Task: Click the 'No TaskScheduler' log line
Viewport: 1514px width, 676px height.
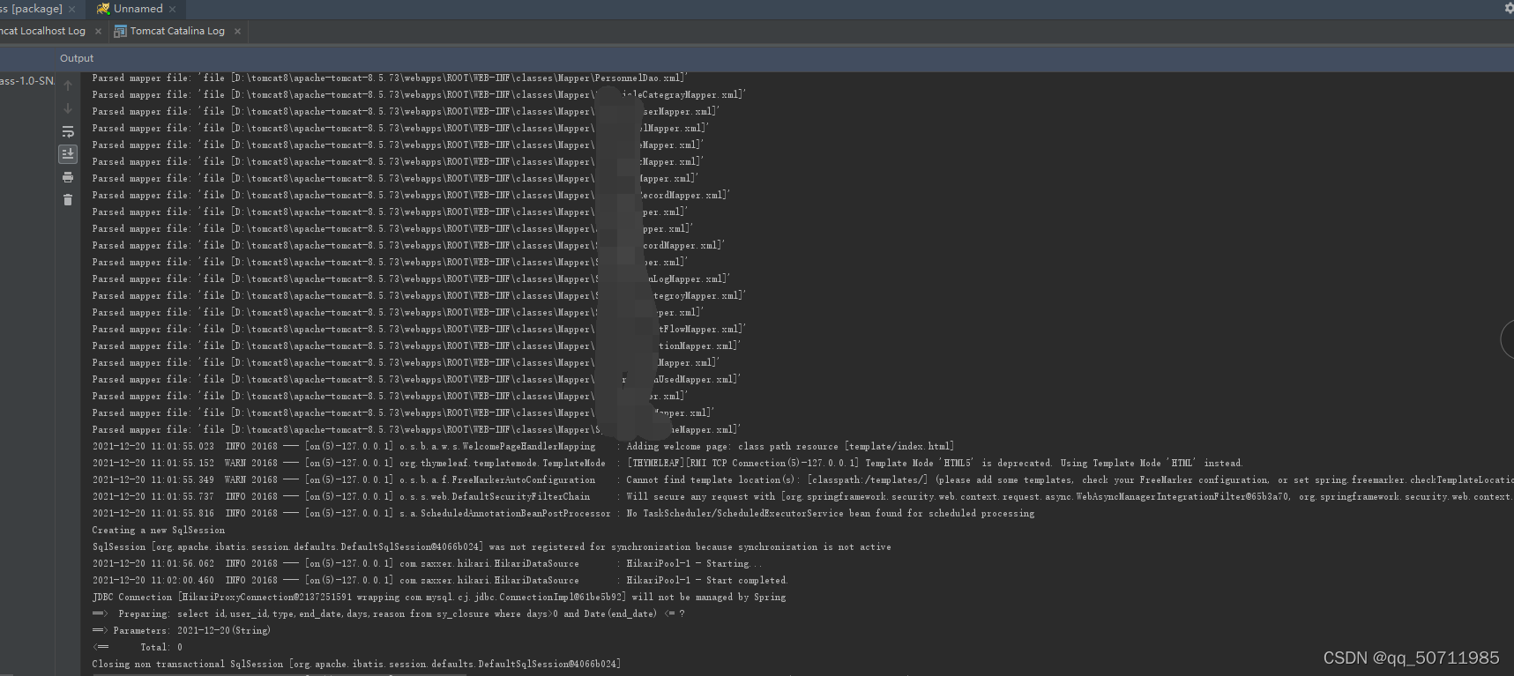Action: [x=563, y=513]
